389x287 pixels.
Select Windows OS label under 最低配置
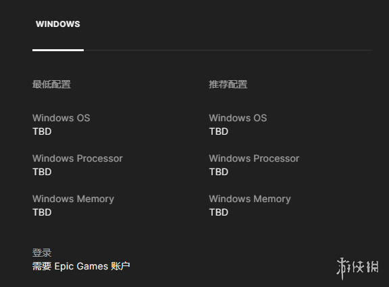[x=61, y=118]
